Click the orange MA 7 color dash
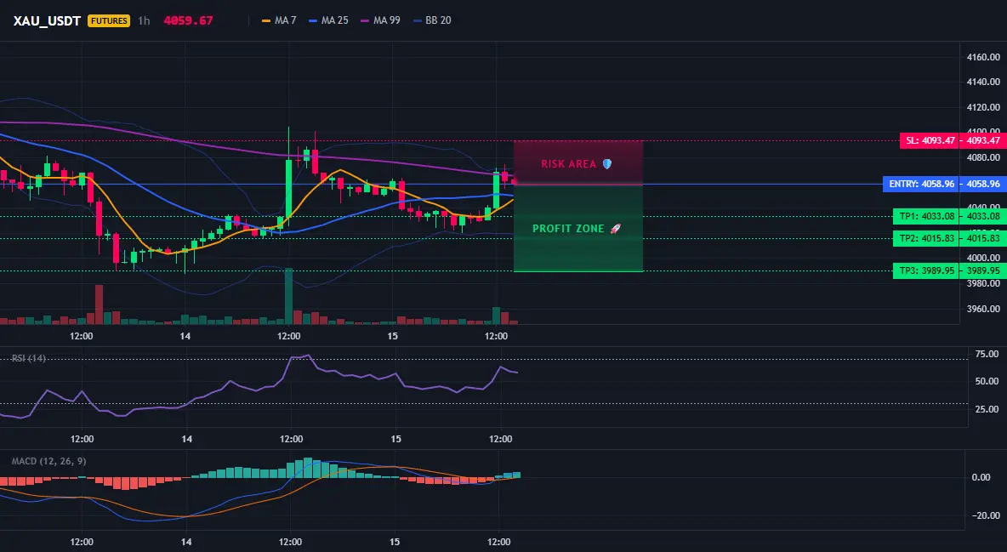 point(266,20)
